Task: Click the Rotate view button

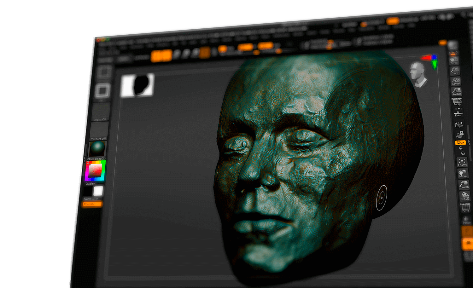Action: (465, 196)
